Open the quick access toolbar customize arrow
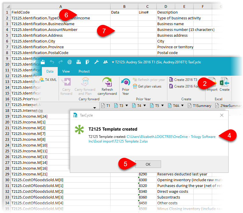 click(x=113, y=62)
